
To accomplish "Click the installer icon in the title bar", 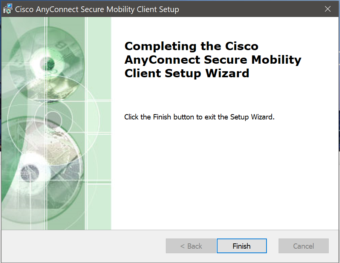I will click(x=8, y=9).
